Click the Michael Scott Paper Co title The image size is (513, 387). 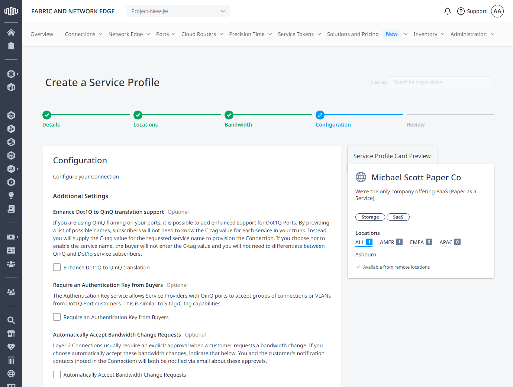click(x=416, y=177)
